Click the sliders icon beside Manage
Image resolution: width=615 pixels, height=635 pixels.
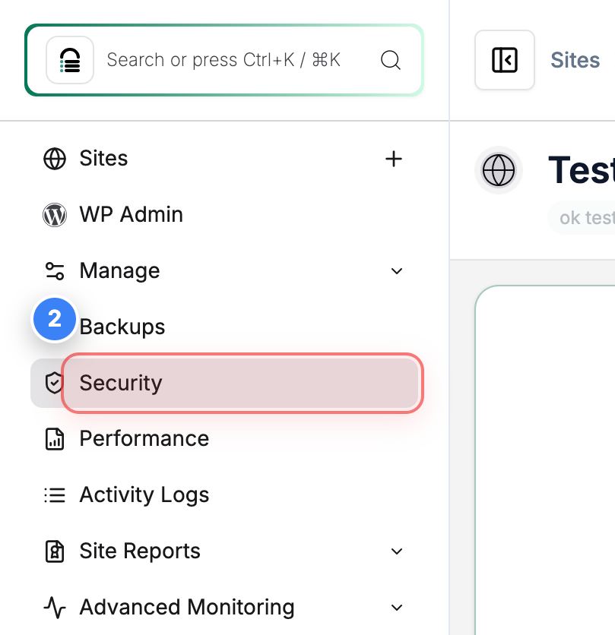coord(54,270)
